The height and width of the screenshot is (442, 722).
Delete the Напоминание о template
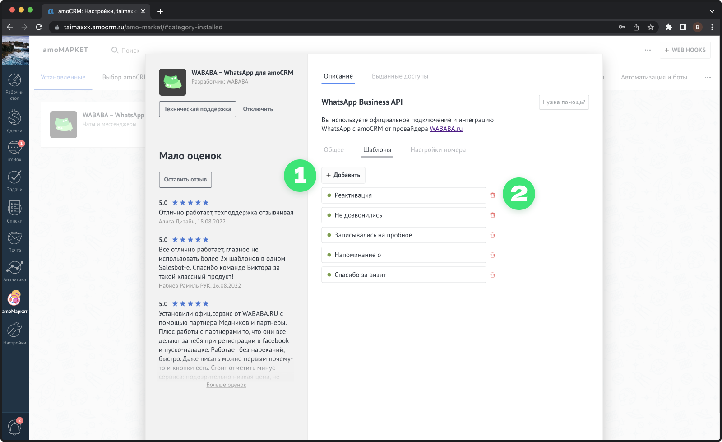pos(492,255)
